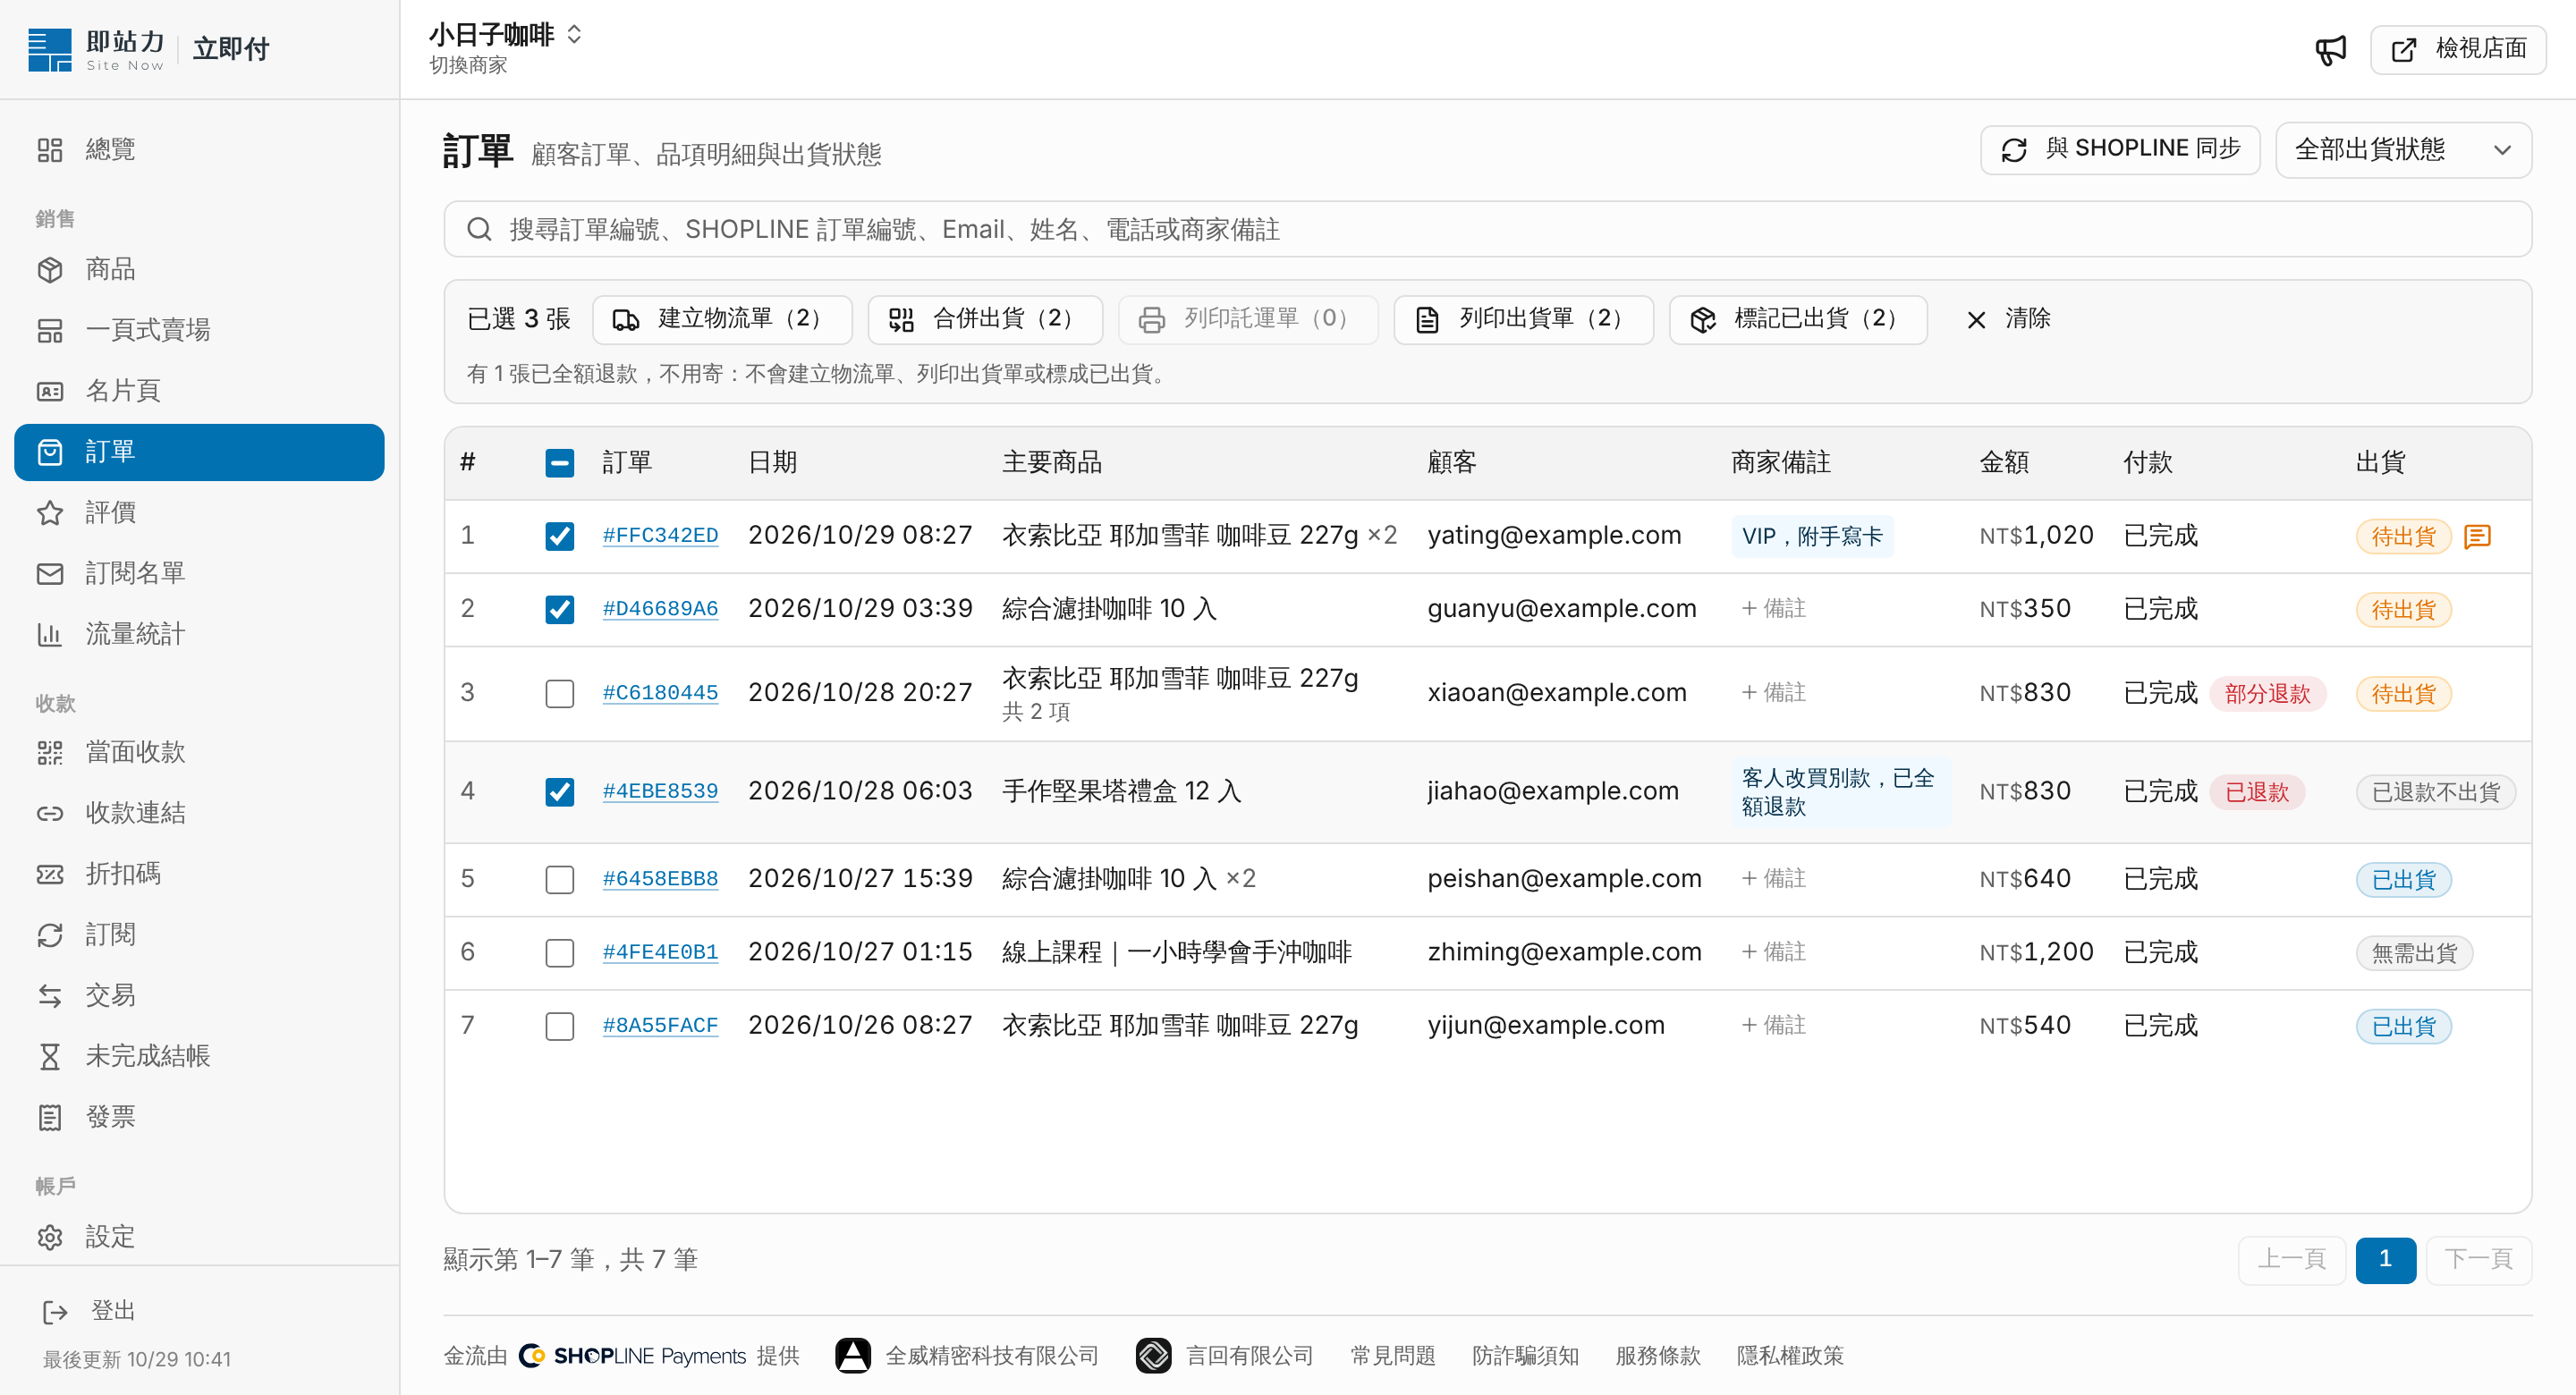Click the document icon for 列印出貨單
This screenshot has height=1395, width=2576.
1427,319
